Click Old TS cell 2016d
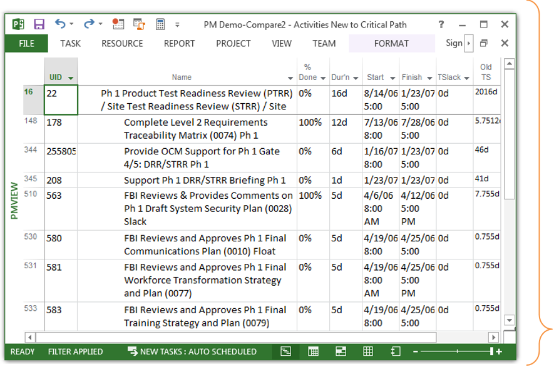This screenshot has width=554, height=367. 487,100
